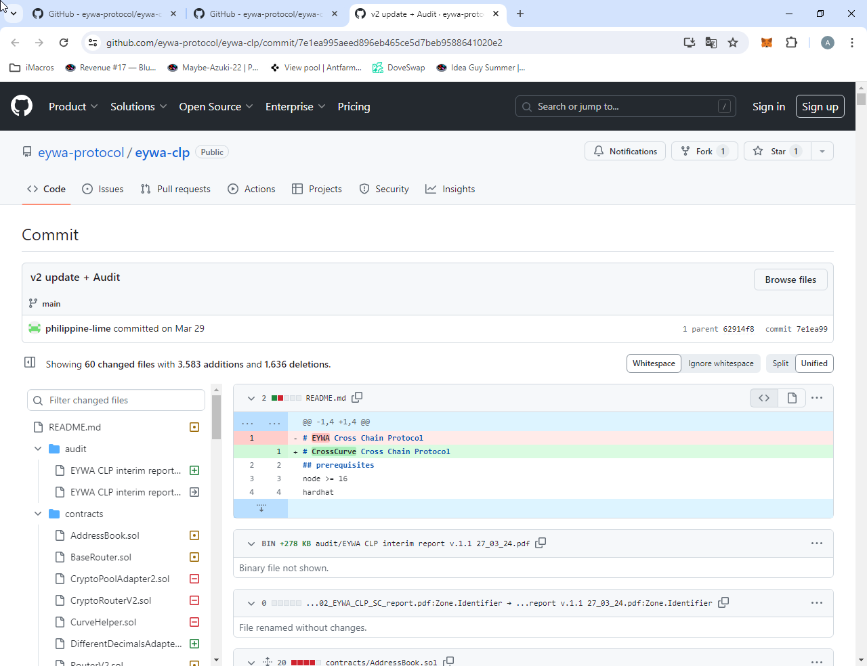Open the Star lists dropdown arrow
The width and height of the screenshot is (867, 666).
point(822,151)
